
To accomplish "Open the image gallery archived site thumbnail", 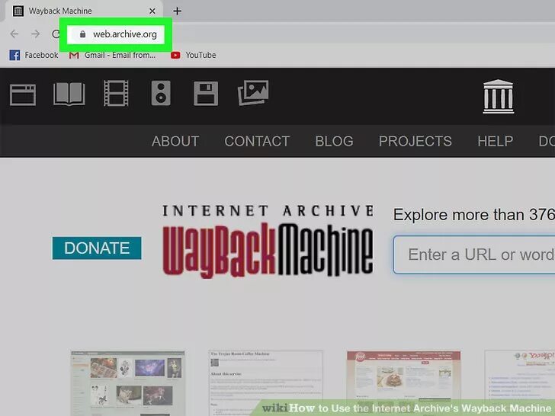I will tap(128, 383).
